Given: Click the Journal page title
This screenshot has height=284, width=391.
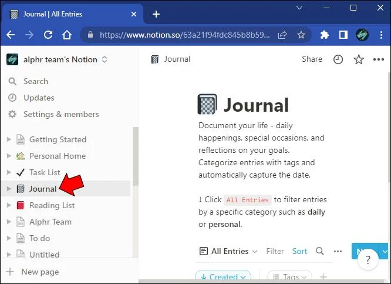Looking at the screenshot, I should (x=256, y=105).
